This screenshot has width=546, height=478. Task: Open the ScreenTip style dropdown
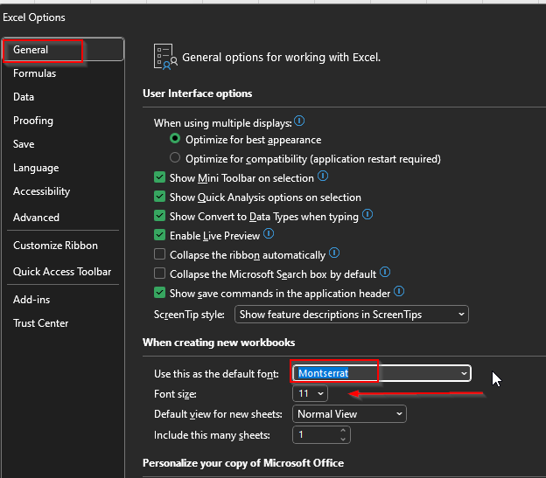(x=352, y=314)
